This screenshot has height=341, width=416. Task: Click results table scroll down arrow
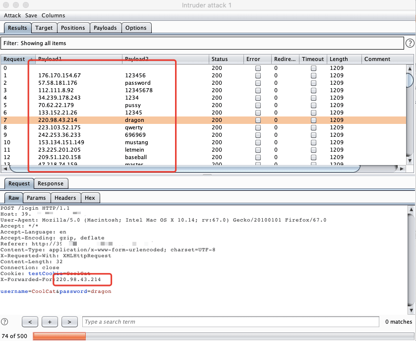[410, 161]
